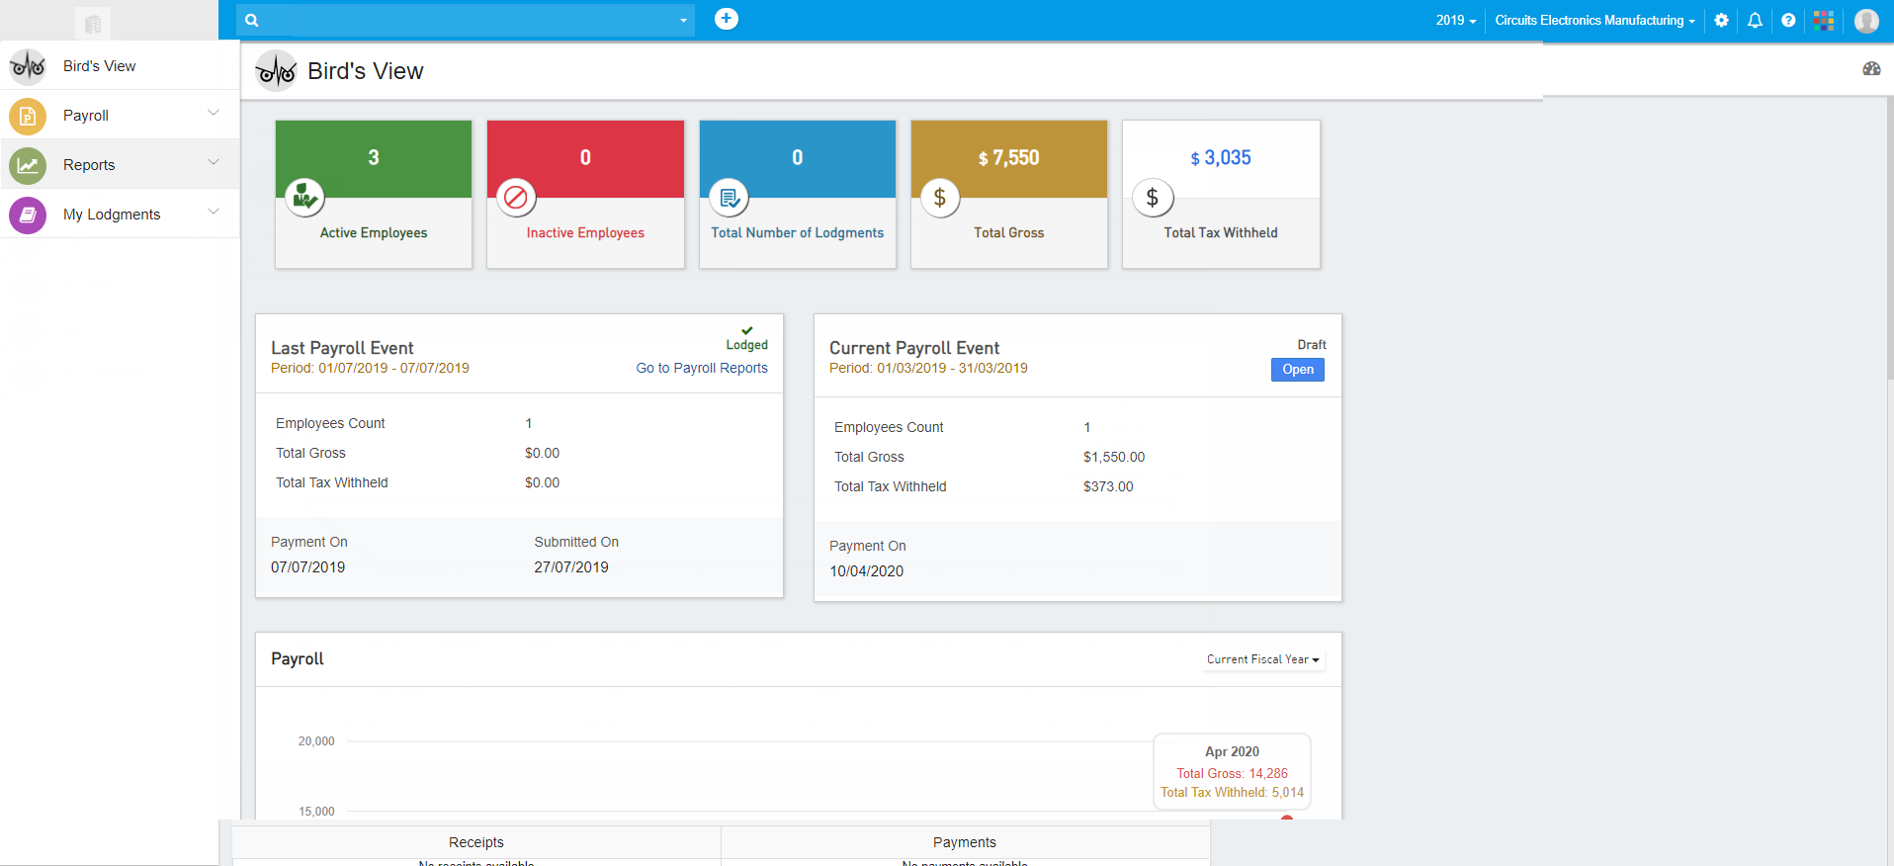The width and height of the screenshot is (1894, 866).
Task: Open the colorful apps grid icon
Action: 1824,20
